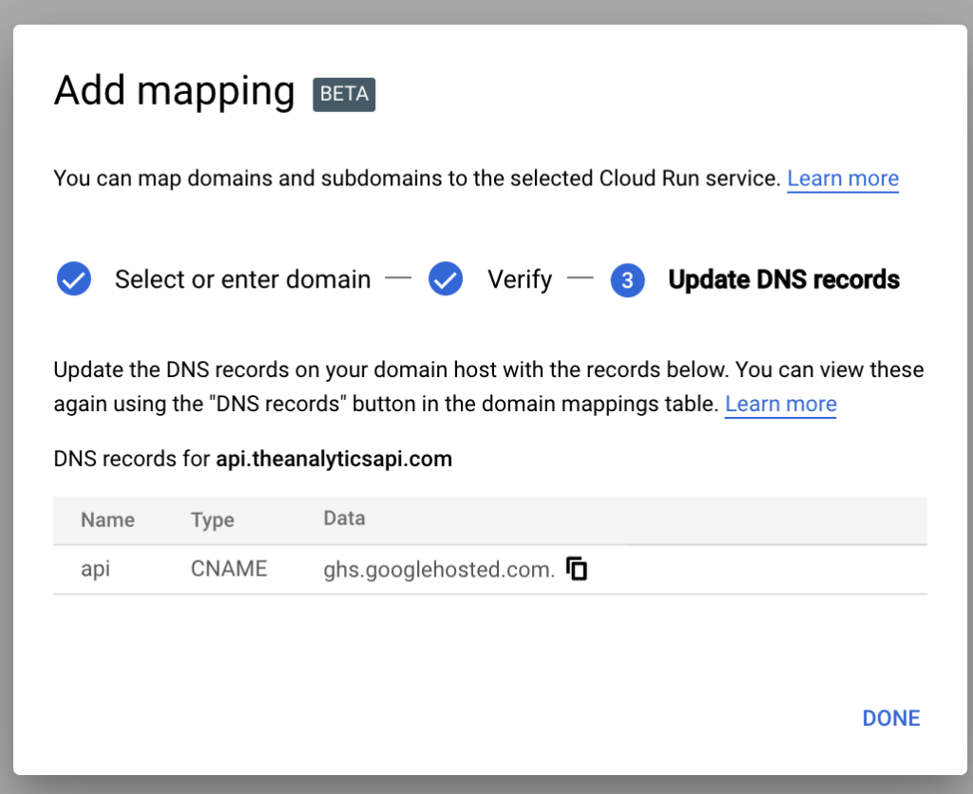Select the CNAME type cell
This screenshot has width=973, height=794.
[229, 569]
